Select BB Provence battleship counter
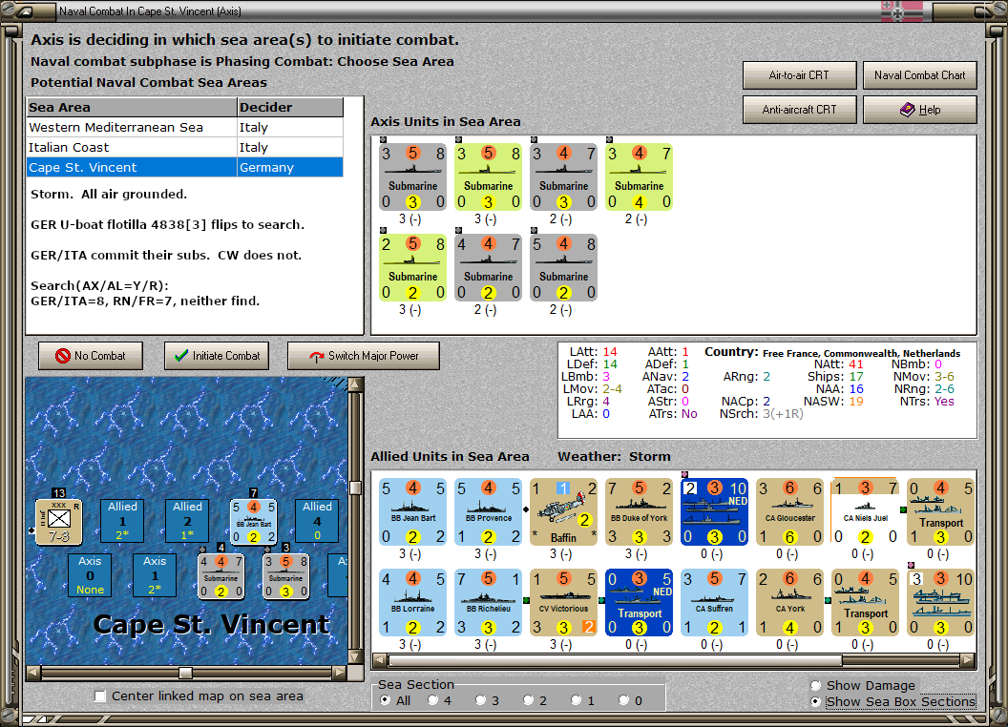Viewport: 1008px width, 727px height. click(489, 511)
